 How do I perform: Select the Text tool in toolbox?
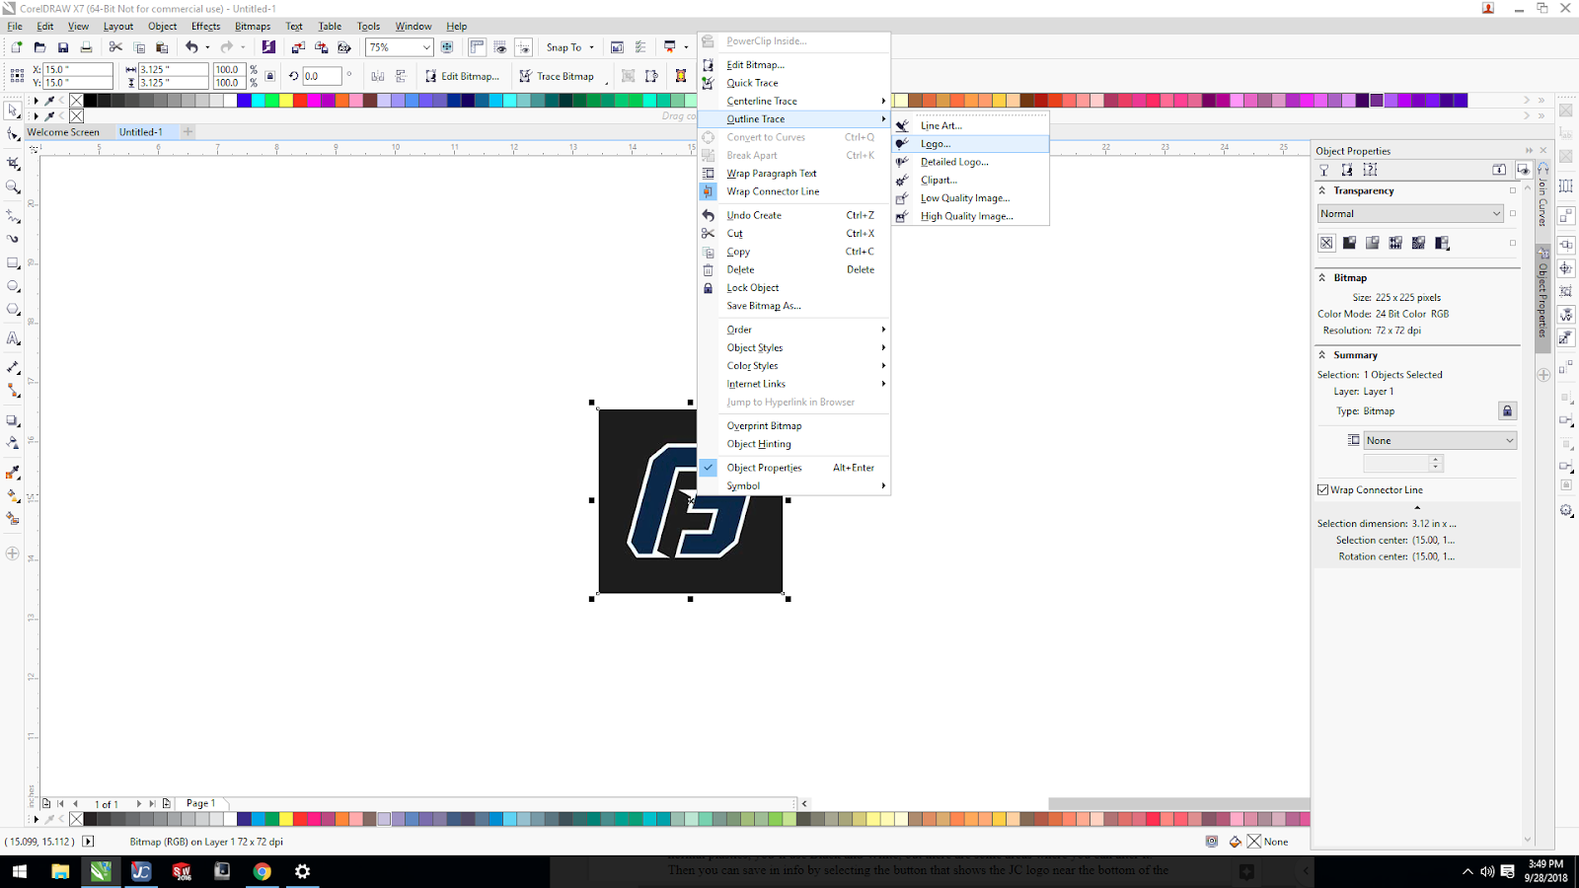point(13,338)
